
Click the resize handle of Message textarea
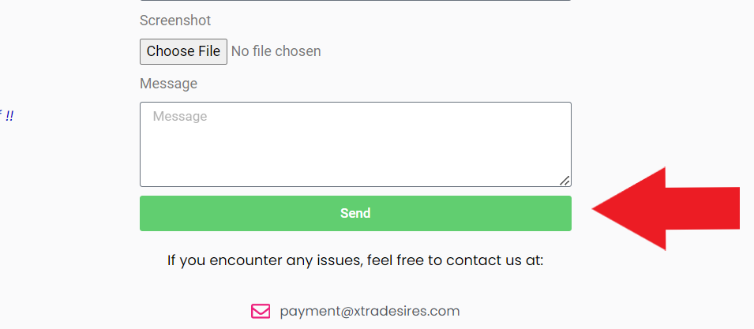pyautogui.click(x=565, y=181)
